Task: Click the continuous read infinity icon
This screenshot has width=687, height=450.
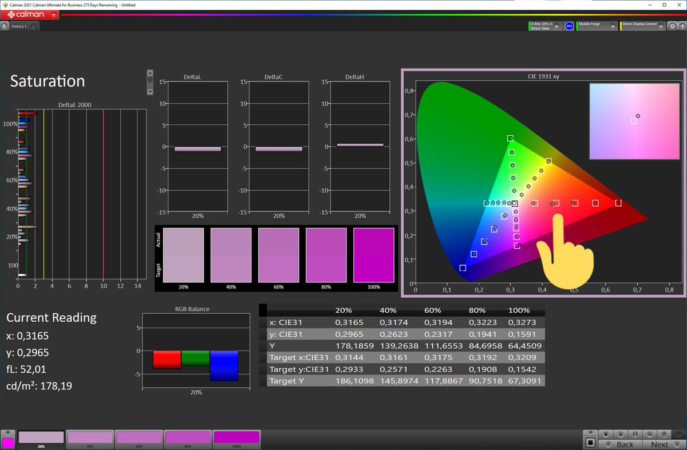Action: click(x=650, y=435)
